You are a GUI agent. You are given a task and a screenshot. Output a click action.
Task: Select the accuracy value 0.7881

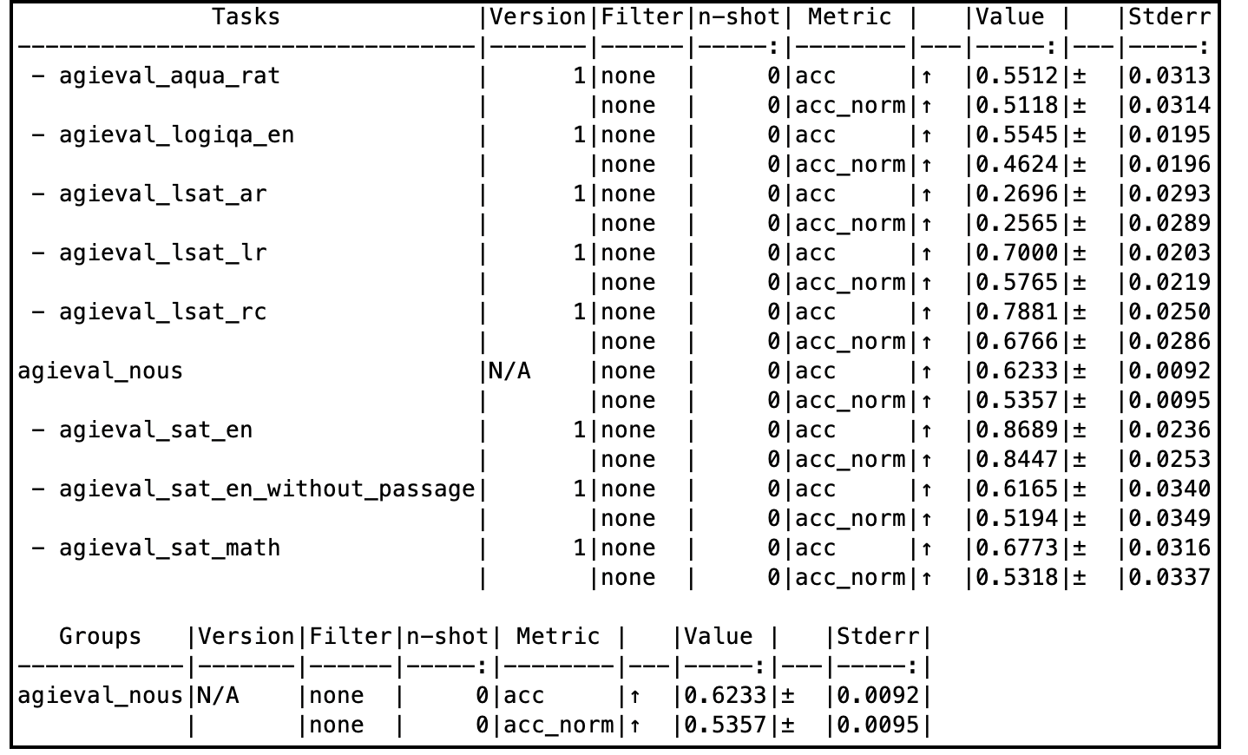(1017, 312)
